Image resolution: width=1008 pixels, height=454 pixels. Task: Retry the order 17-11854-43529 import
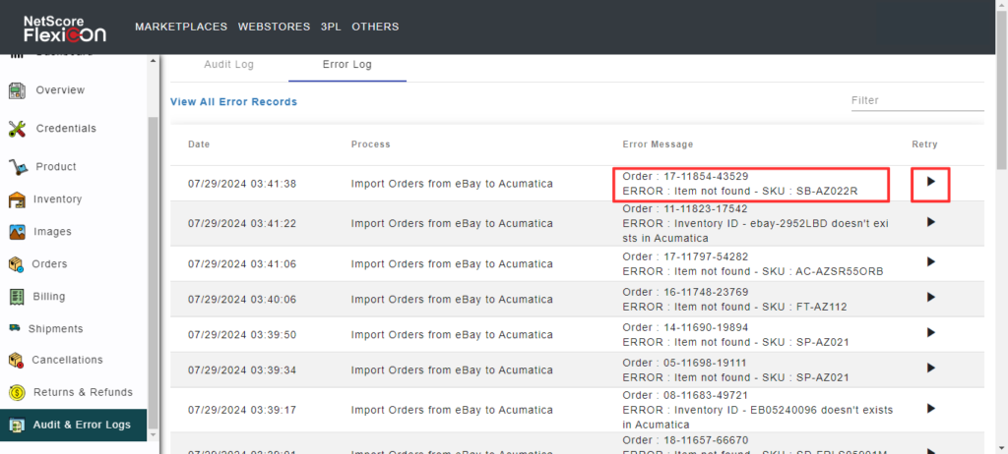[930, 182]
